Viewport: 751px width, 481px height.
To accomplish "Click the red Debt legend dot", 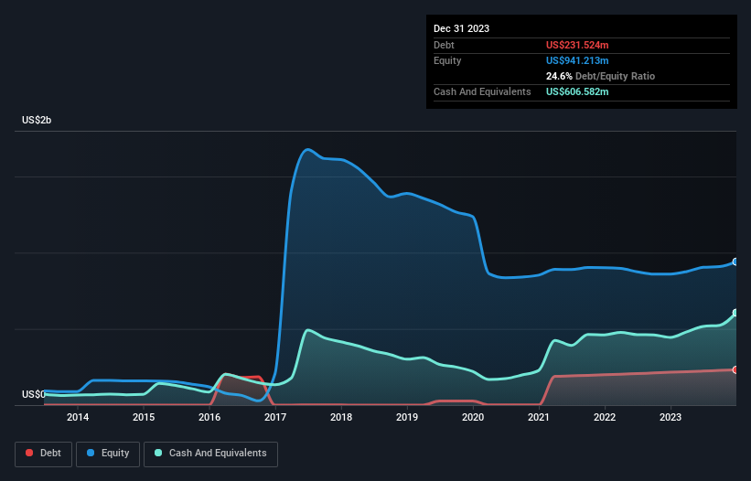I will pos(29,453).
